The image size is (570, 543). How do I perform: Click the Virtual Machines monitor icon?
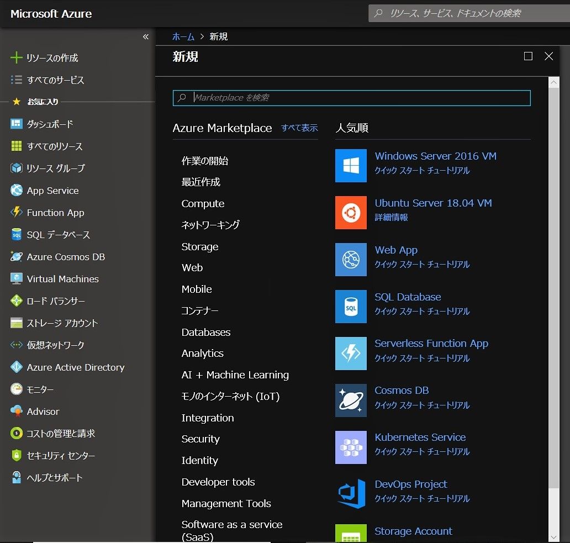tap(16, 278)
